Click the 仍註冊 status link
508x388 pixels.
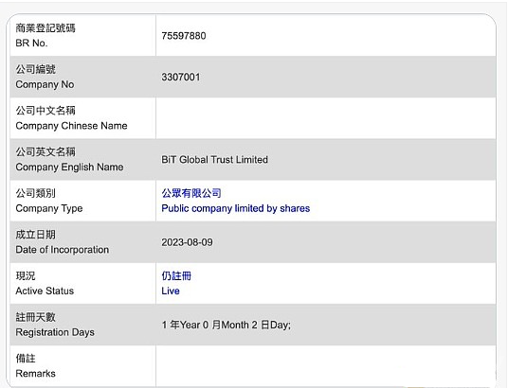tap(176, 276)
